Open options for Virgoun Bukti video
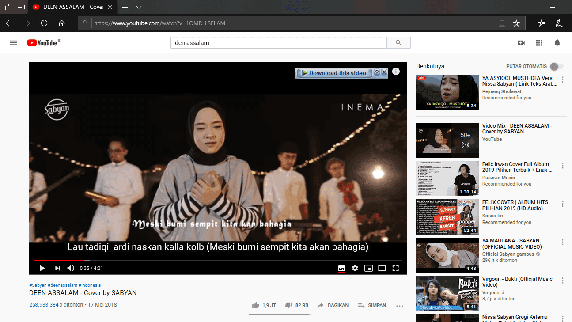Screen dimensions: 572x322 tap(562, 280)
